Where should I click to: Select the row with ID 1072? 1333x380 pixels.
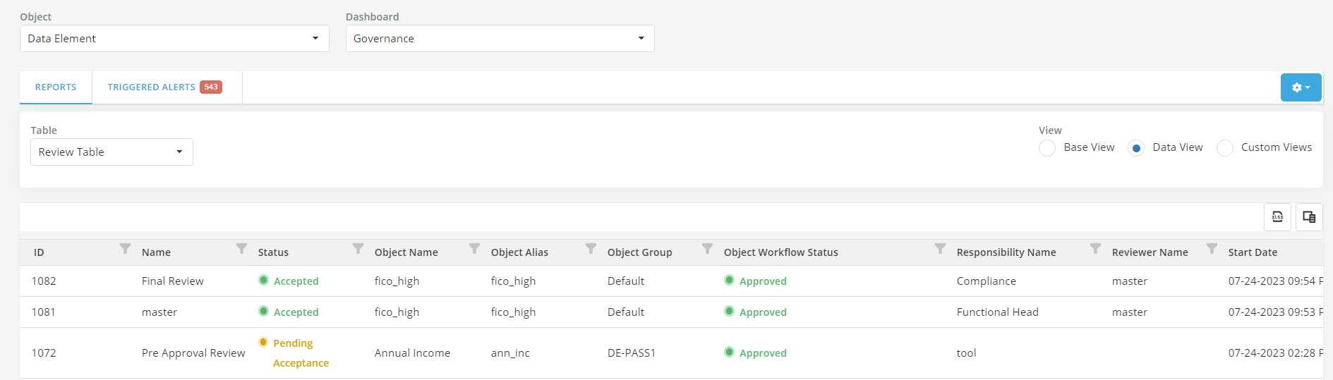pos(44,353)
